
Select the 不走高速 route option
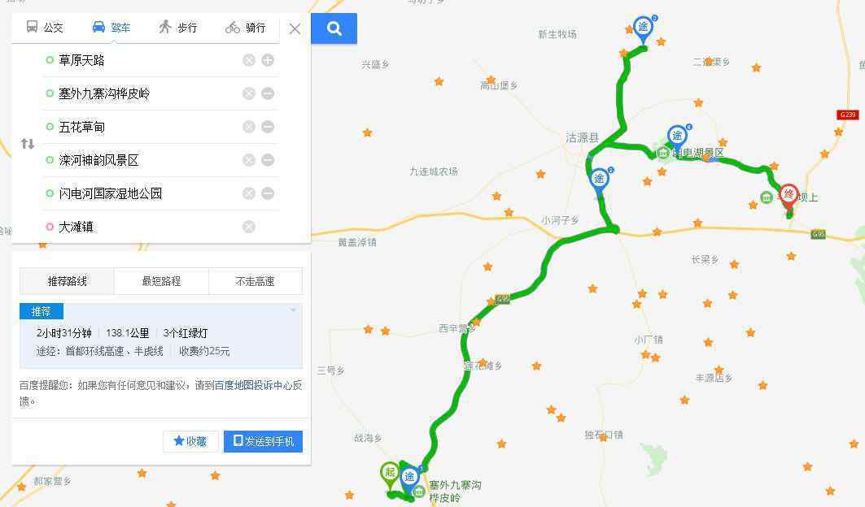pos(255,281)
